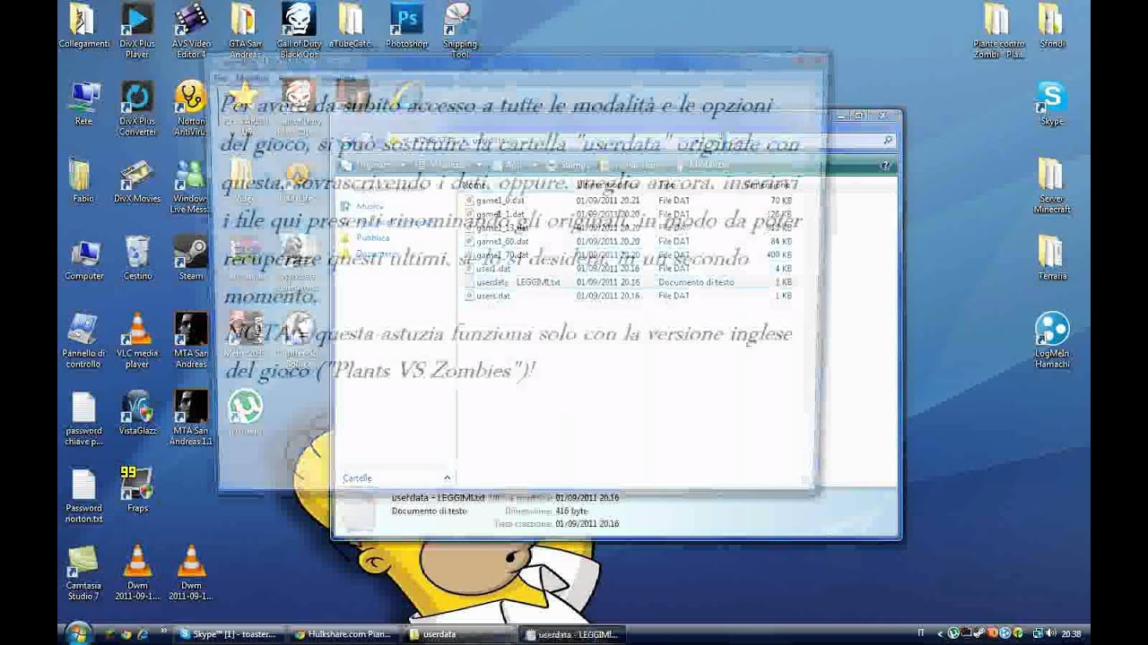This screenshot has height=645, width=1148.
Task: Launch LogMeIn Hamachi shortcut
Action: point(1052,340)
